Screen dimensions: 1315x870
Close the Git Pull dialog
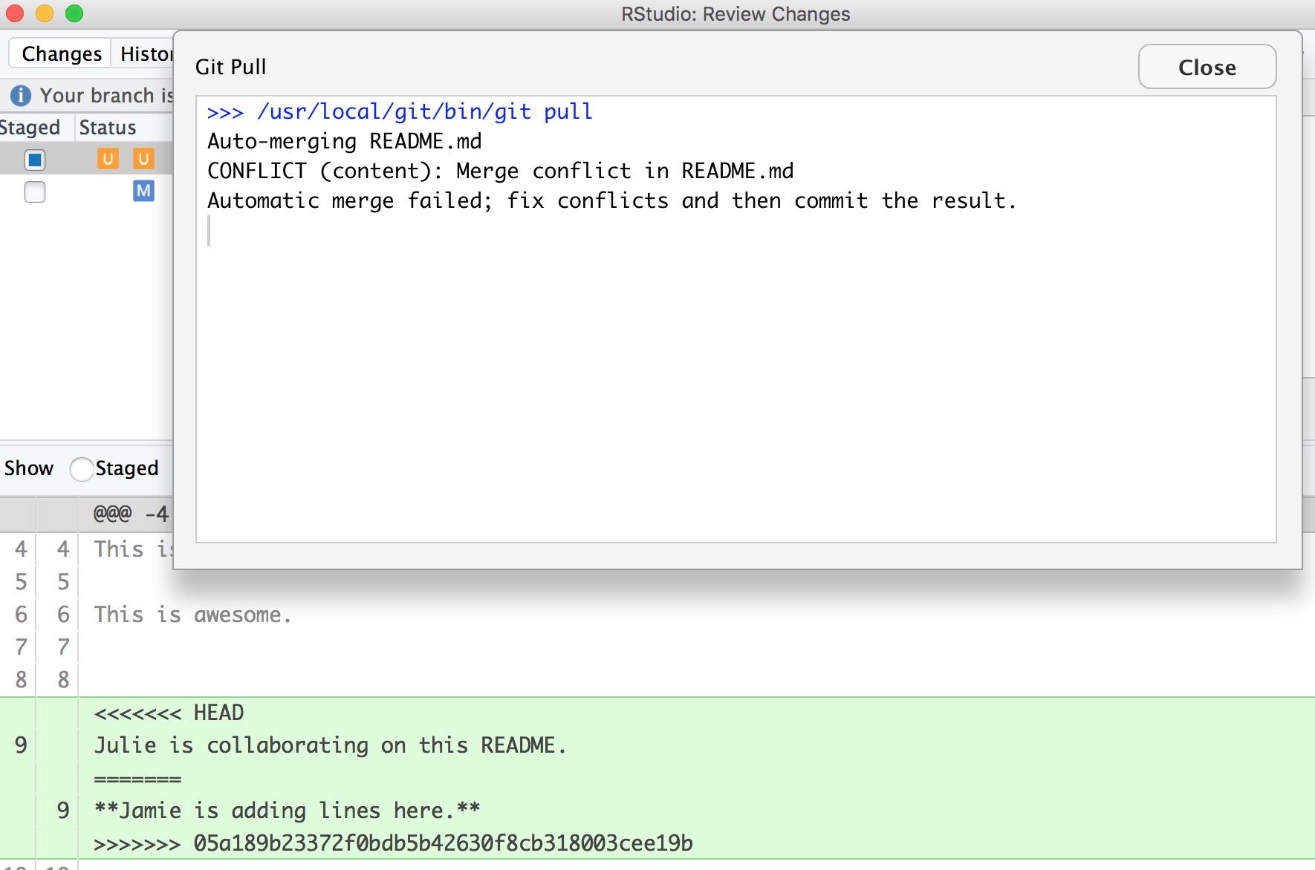coord(1207,67)
